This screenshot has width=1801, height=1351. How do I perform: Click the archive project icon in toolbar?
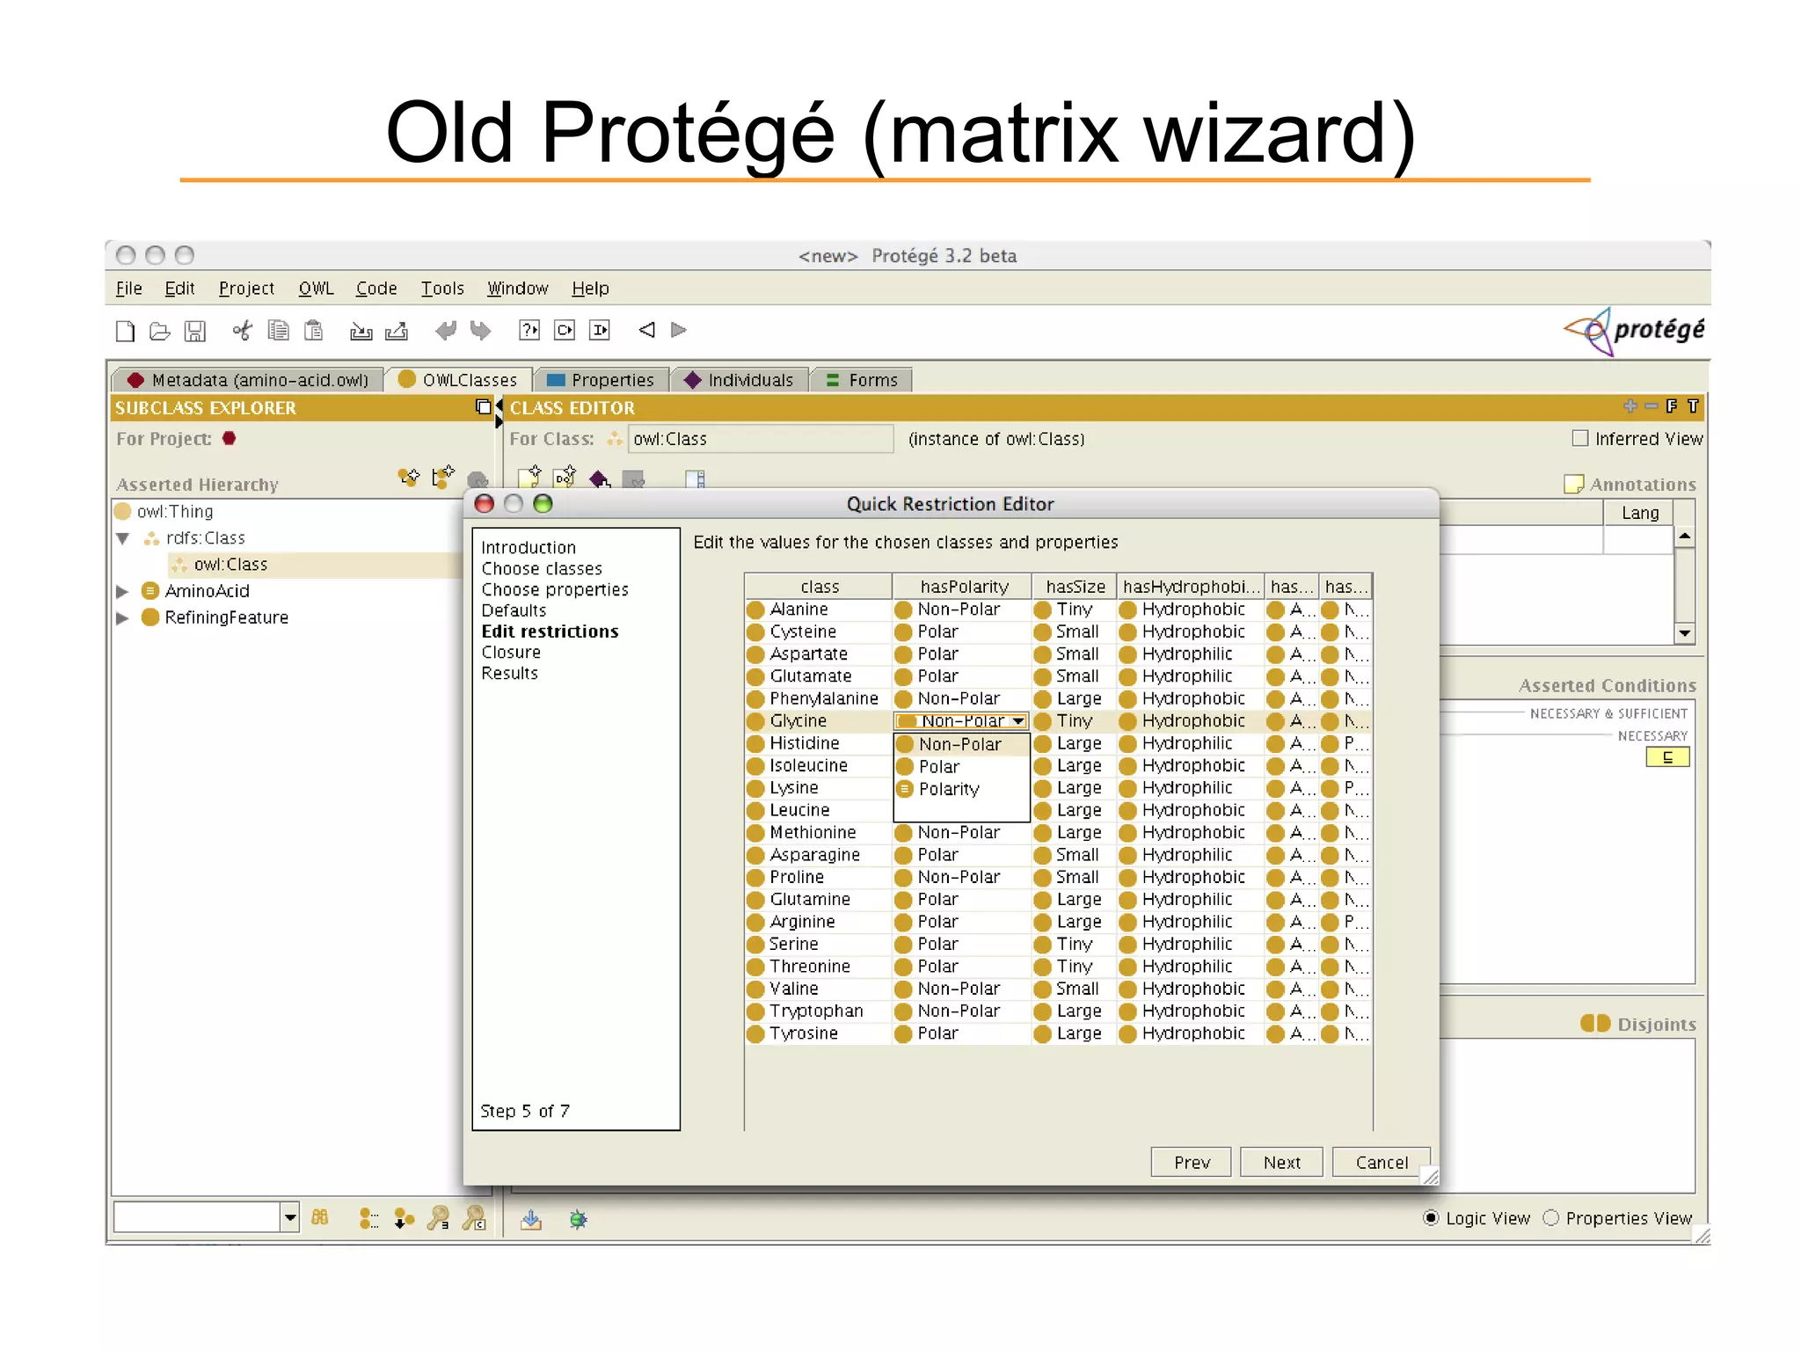tap(361, 331)
